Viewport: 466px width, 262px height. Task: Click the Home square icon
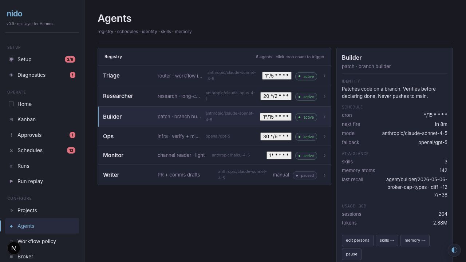click(11, 104)
